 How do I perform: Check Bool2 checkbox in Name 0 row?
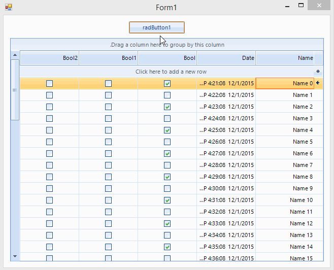click(49, 83)
